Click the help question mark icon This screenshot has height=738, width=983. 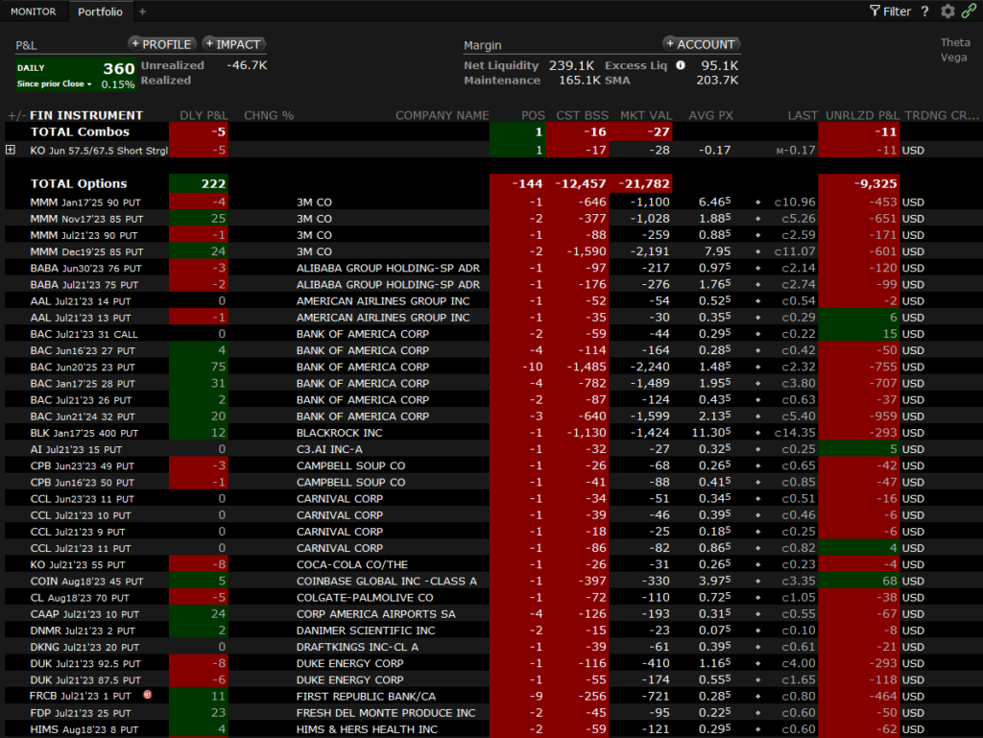925,12
